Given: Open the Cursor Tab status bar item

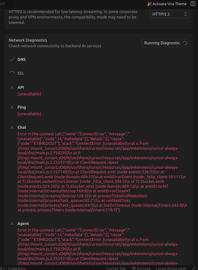Looking at the screenshot, I should tap(116, 268).
